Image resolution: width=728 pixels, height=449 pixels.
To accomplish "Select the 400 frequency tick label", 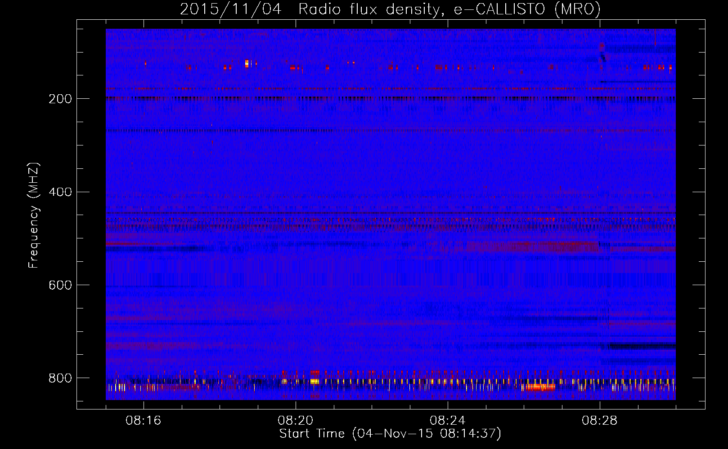I will tap(60, 192).
